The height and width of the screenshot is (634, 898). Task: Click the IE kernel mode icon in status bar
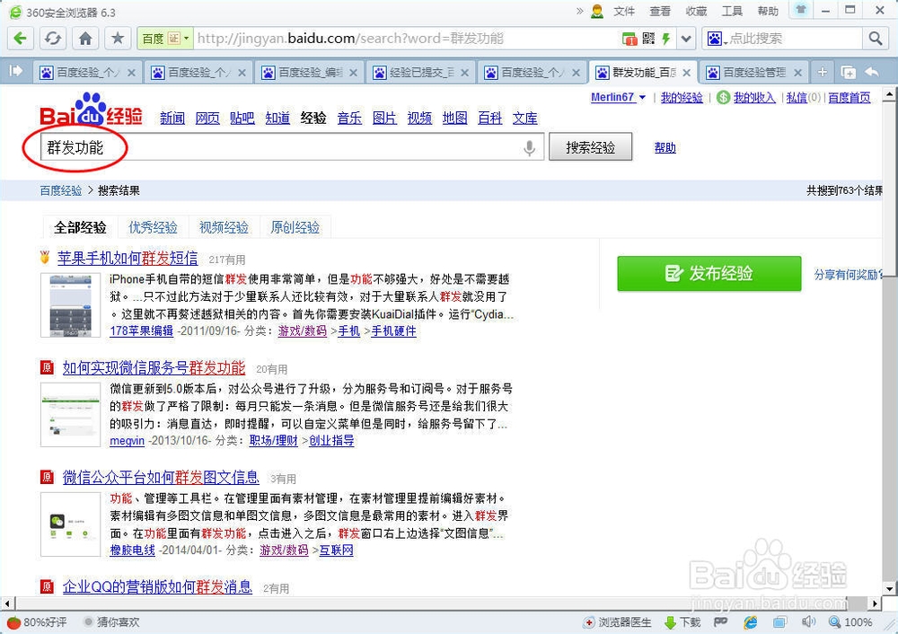[x=750, y=622]
